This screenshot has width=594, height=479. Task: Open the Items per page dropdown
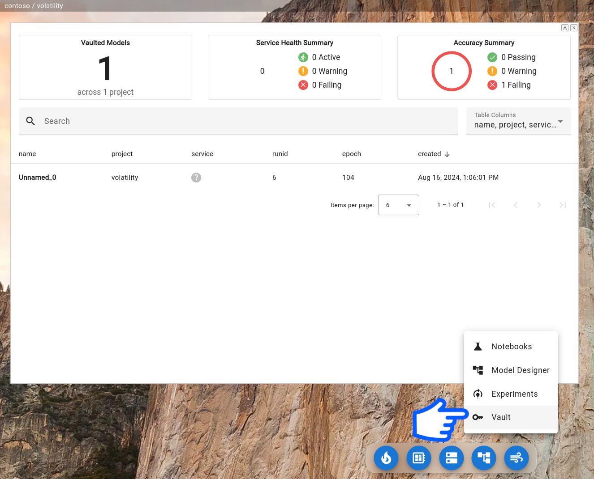click(x=398, y=205)
